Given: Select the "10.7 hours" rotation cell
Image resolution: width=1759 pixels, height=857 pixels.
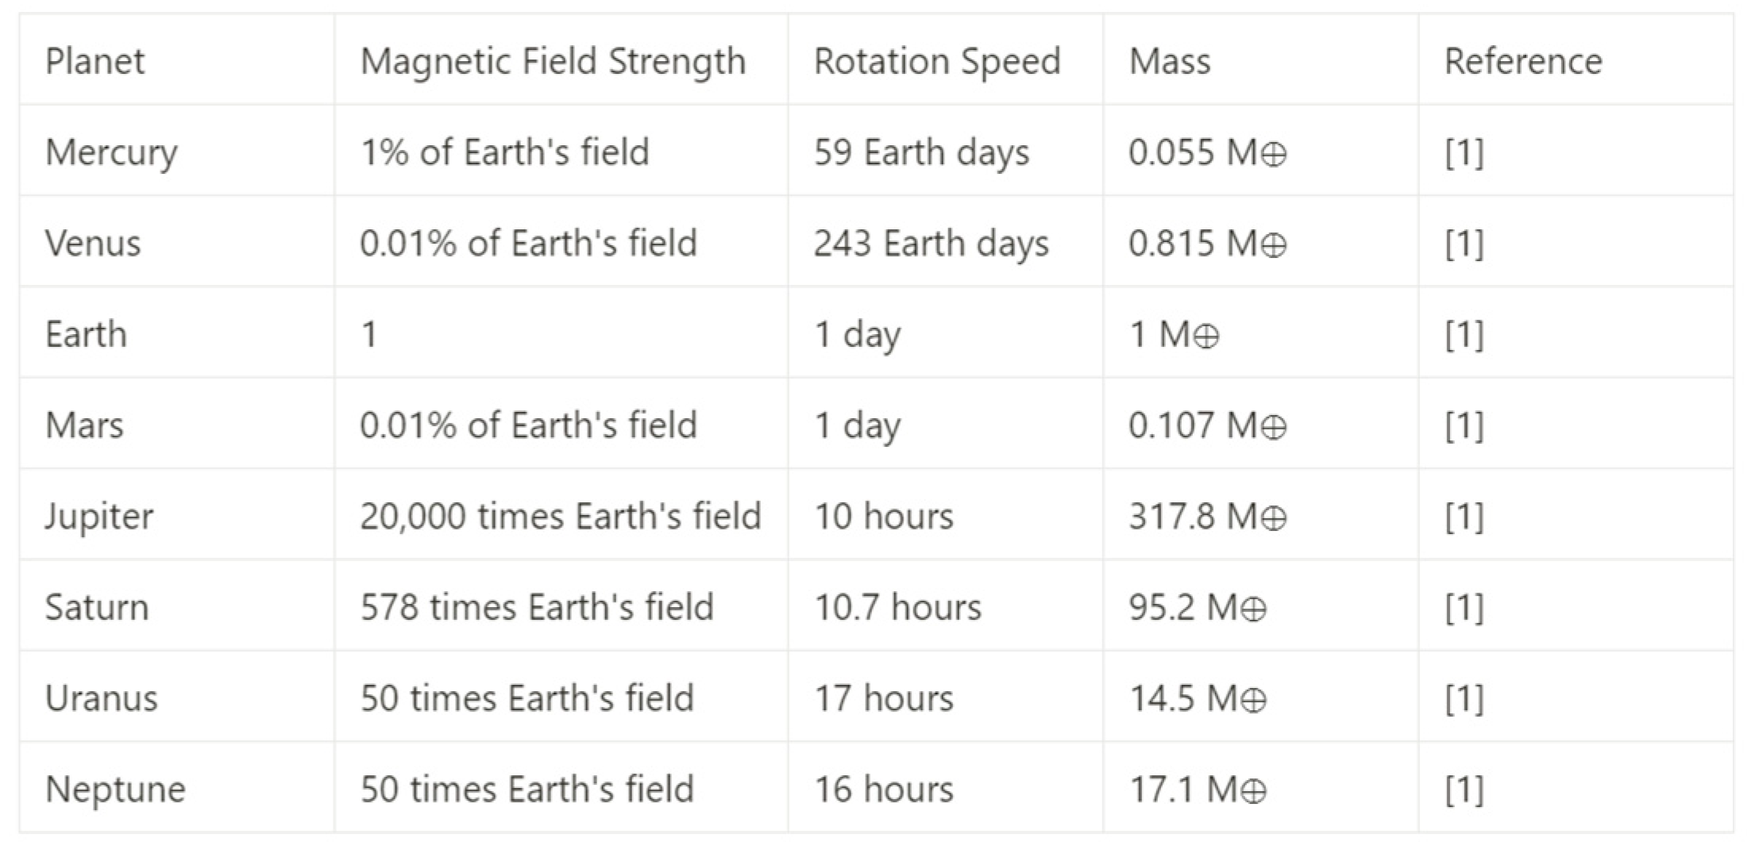Looking at the screenshot, I should (898, 608).
